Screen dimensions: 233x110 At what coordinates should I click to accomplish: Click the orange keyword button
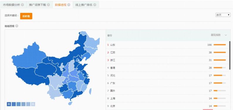pos(26,16)
